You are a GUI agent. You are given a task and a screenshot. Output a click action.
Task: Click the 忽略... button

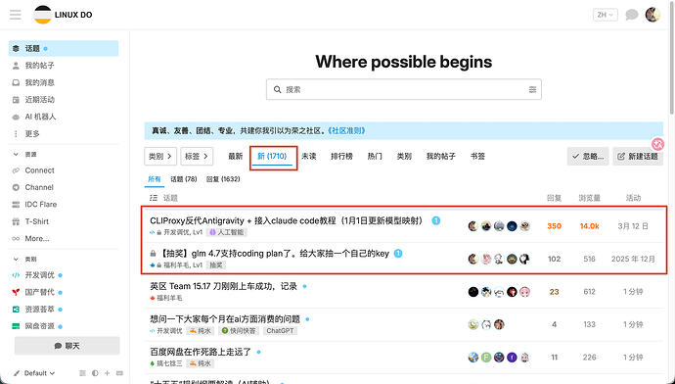pyautogui.click(x=588, y=157)
